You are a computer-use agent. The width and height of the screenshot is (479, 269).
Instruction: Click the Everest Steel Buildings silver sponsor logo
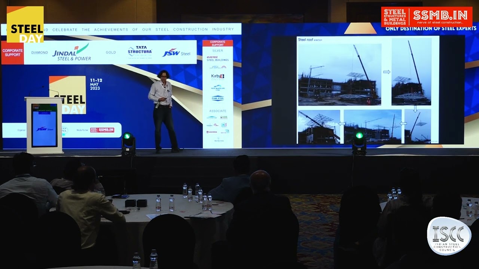(217, 59)
